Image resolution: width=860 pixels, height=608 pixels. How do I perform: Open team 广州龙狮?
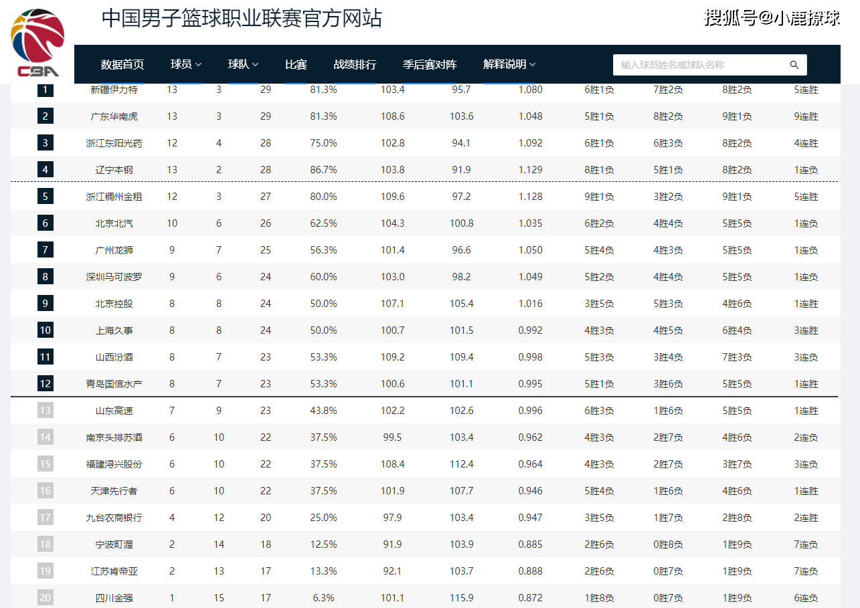tap(114, 250)
